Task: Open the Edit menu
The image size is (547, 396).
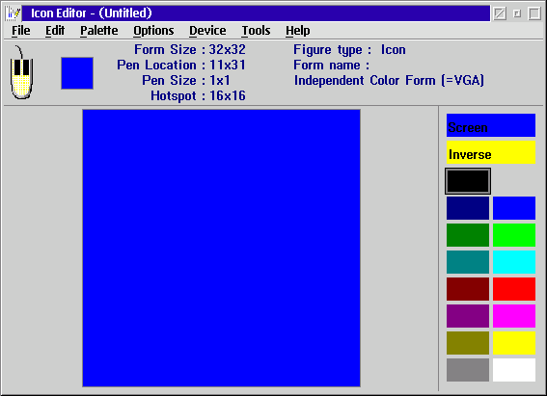Action: pos(55,31)
